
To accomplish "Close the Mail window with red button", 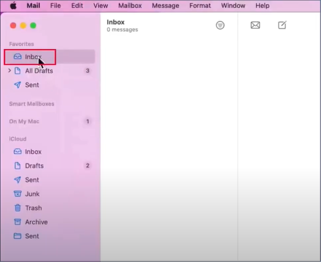I will tap(13, 26).
